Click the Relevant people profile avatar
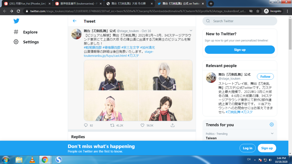Image resolution: width=292 pixels, height=164 pixels. [x=211, y=77]
